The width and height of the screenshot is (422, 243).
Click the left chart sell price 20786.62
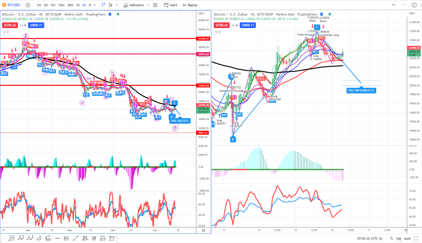click(x=10, y=25)
